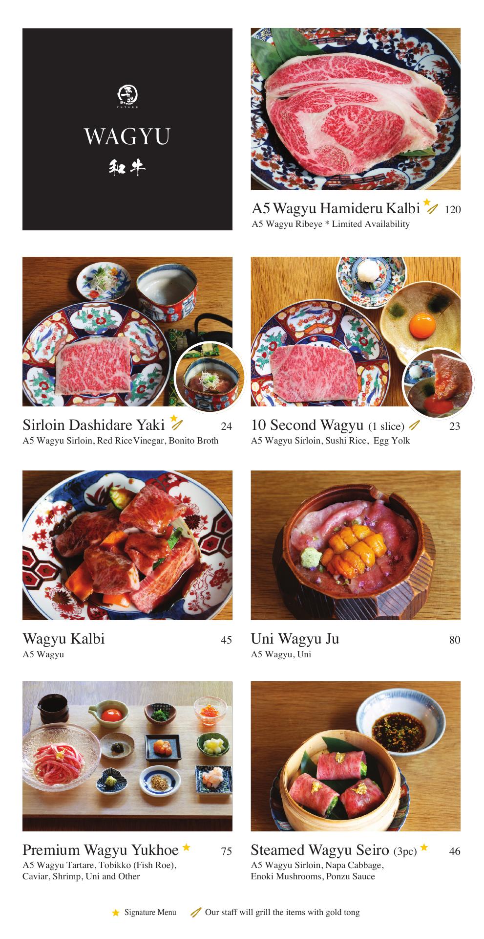Click the 120 price of Hamideru Kalbi
Screen dimensions: 484x939
click(453, 210)
